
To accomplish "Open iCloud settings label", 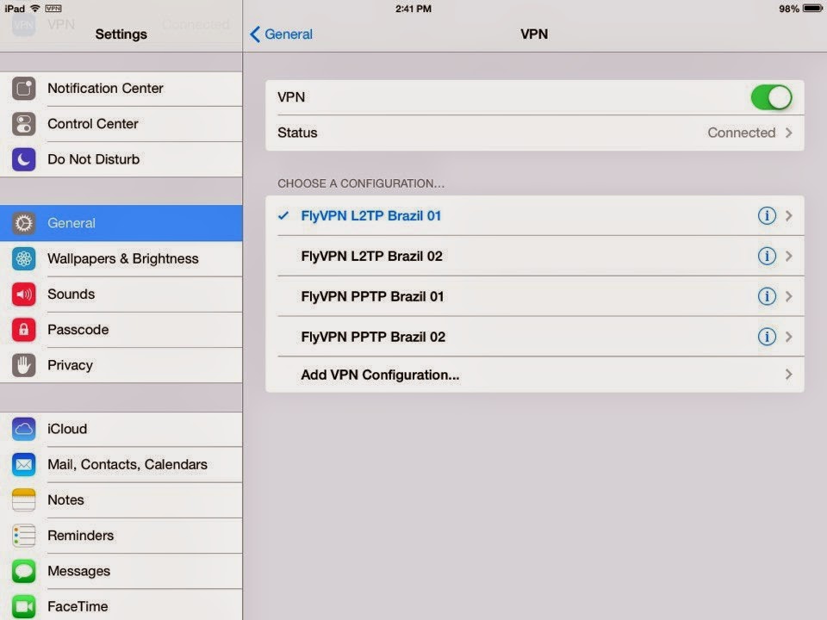I will tap(67, 429).
